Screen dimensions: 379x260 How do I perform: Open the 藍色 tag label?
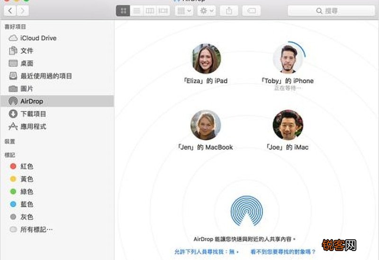(27, 204)
